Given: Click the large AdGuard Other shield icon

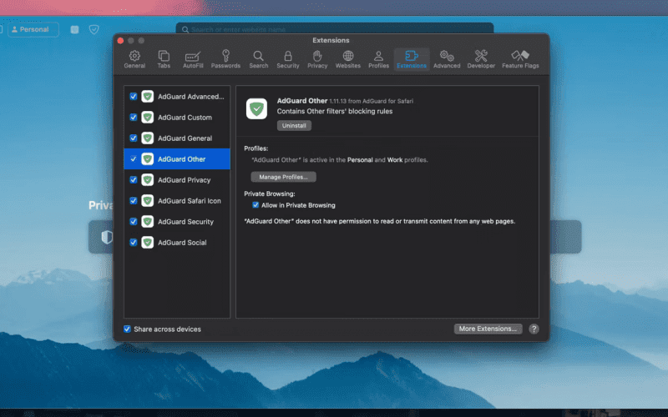Looking at the screenshot, I should (256, 108).
